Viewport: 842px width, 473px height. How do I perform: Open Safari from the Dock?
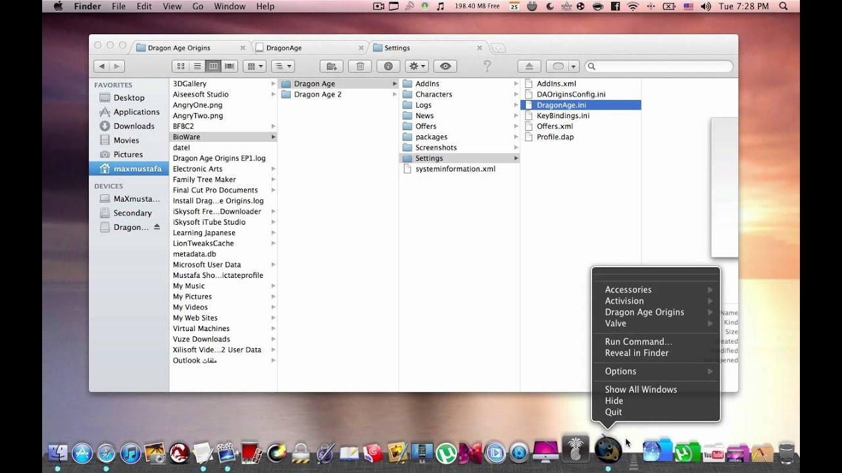click(106, 453)
